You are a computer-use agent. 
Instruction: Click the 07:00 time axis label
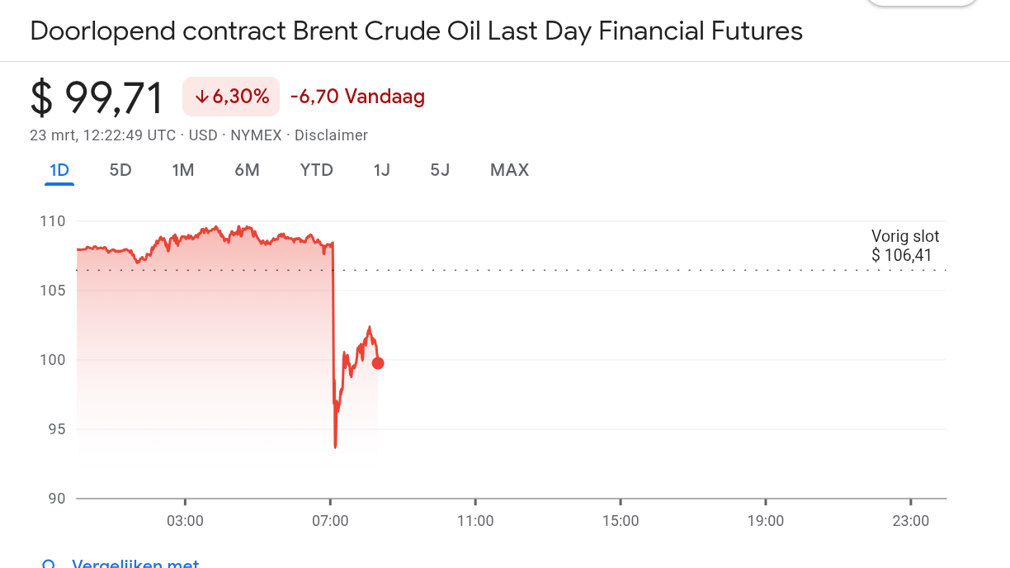(330, 521)
